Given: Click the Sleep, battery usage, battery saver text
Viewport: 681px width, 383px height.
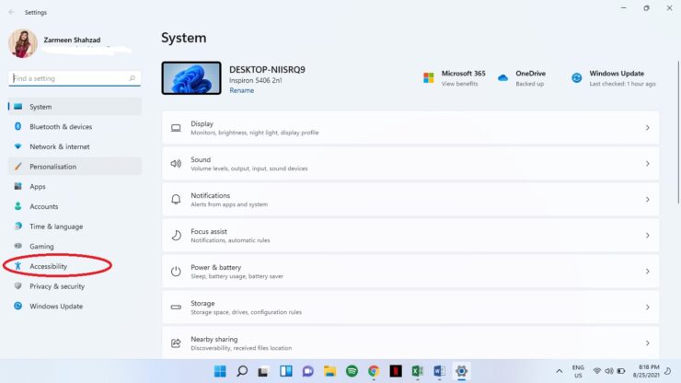Looking at the screenshot, I should [x=237, y=276].
